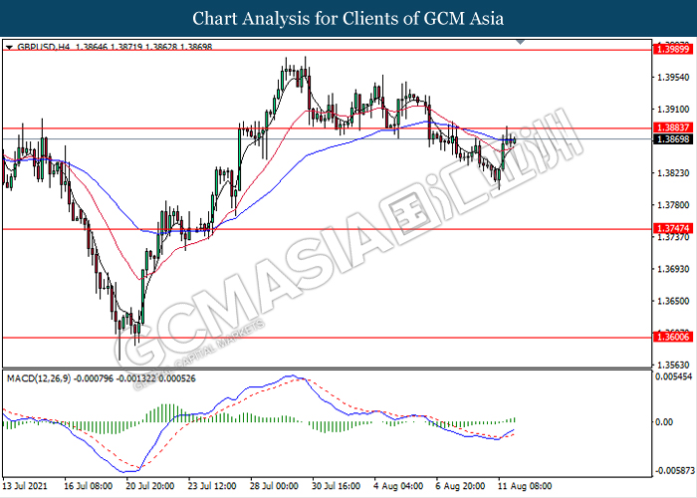Image resolution: width=697 pixels, height=498 pixels.
Task: Click the 1.38698 current price label
Action: (673, 139)
